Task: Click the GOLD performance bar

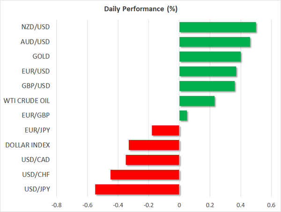Action: click(210, 57)
